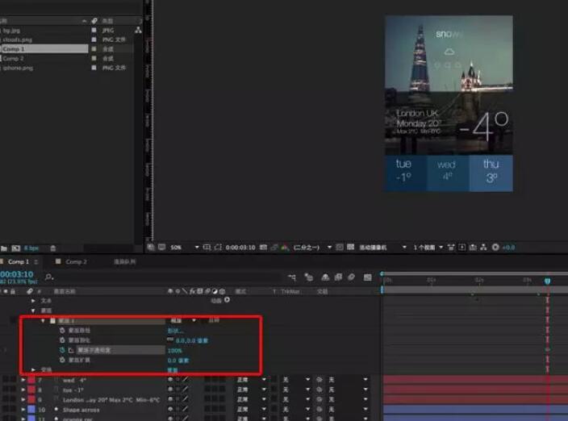Click the project flowchart icon

click(x=138, y=30)
